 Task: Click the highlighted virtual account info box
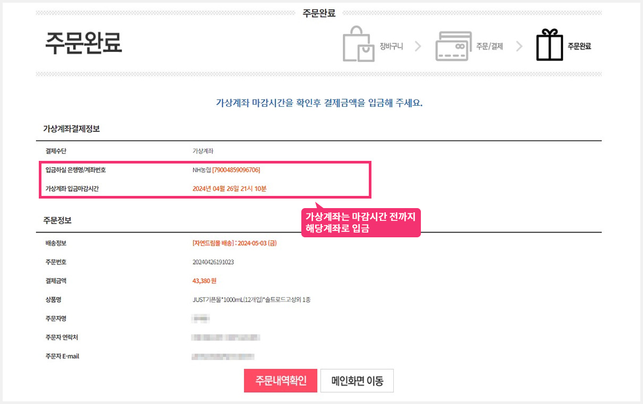coord(205,179)
